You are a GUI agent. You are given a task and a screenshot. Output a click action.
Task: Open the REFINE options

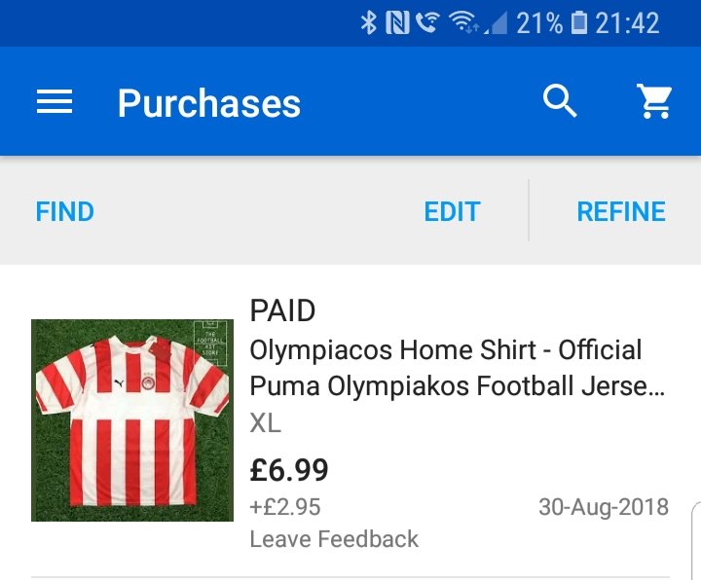click(621, 211)
